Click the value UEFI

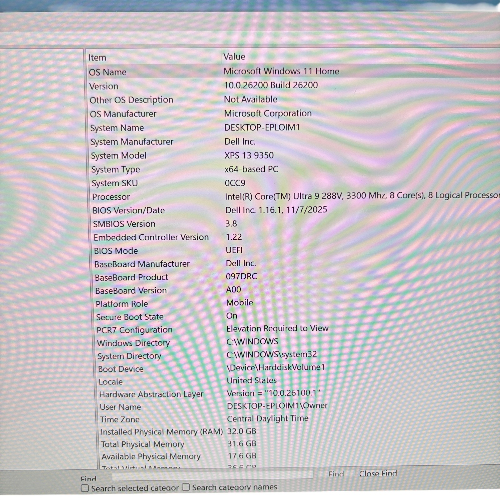click(234, 250)
